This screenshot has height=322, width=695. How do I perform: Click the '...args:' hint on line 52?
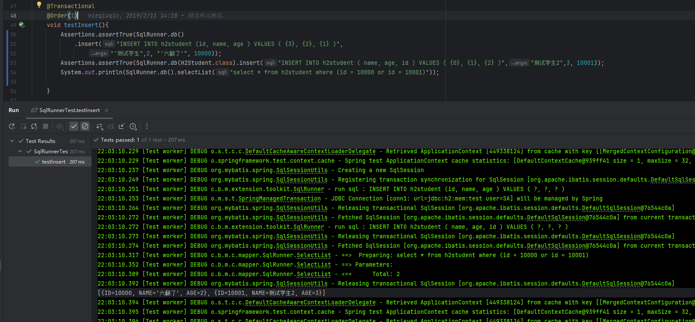[x=99, y=53]
